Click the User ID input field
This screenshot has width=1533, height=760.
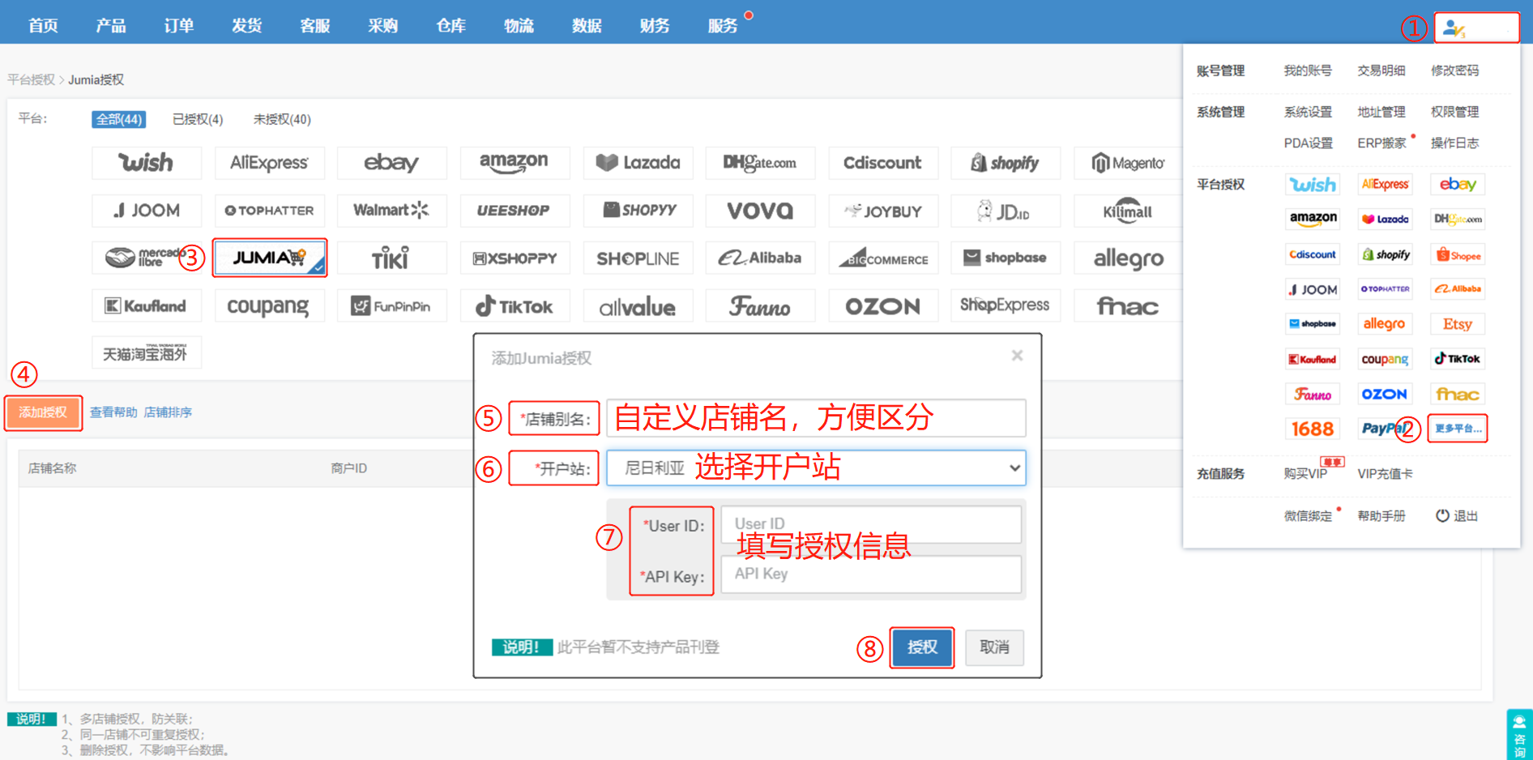[x=871, y=524]
